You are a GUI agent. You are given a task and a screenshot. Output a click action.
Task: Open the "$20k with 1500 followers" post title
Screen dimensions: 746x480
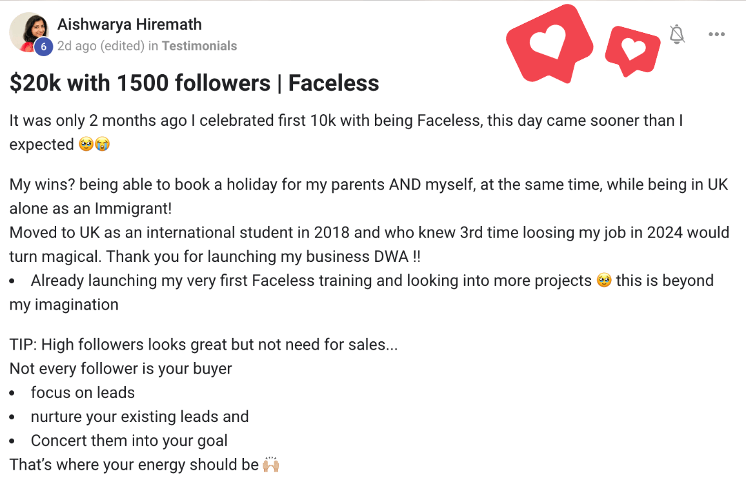[194, 83]
